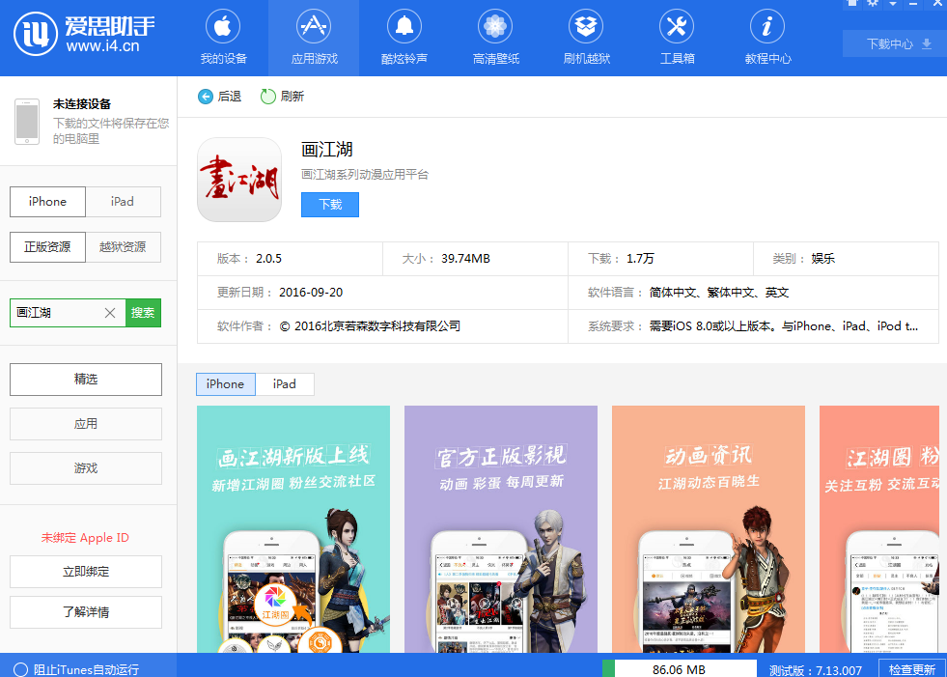This screenshot has height=677, width=947.
Task: Switch to 正版资源 genuine resources
Action: tap(47, 246)
